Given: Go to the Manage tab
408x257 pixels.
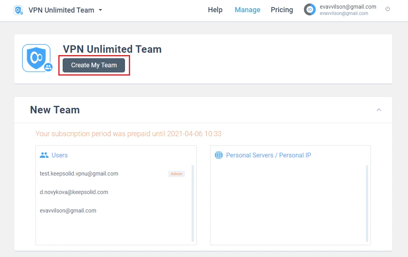Looking at the screenshot, I should tap(248, 10).
